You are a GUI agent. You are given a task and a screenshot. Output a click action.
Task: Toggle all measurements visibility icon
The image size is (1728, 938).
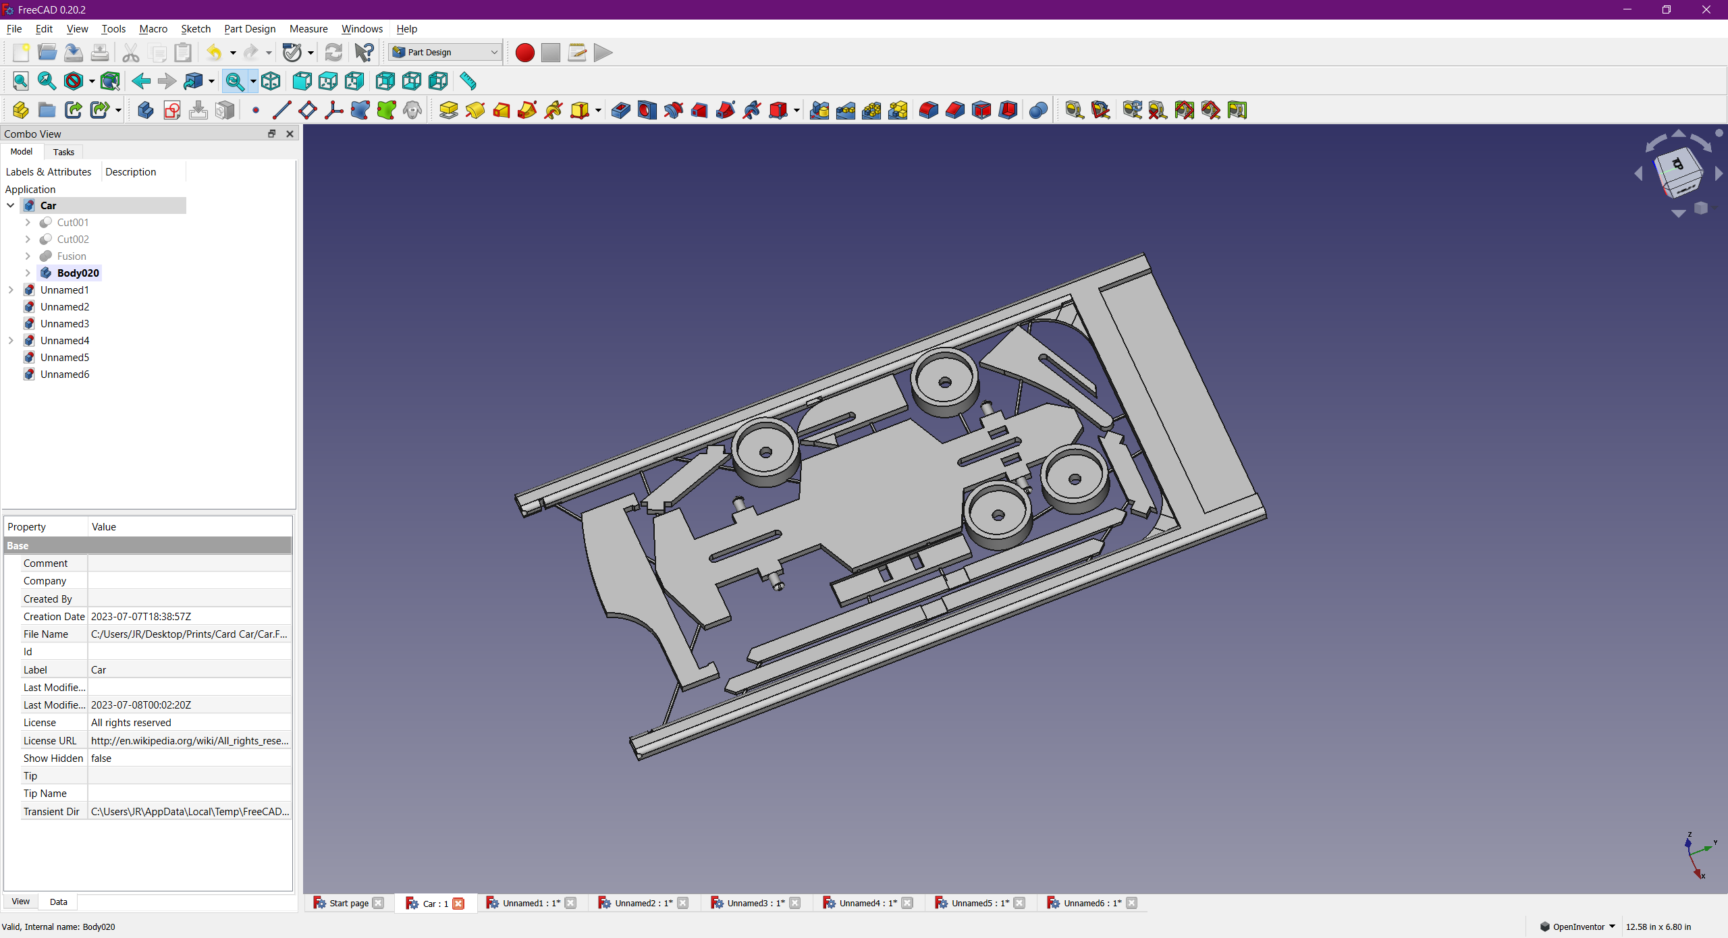click(x=1185, y=110)
